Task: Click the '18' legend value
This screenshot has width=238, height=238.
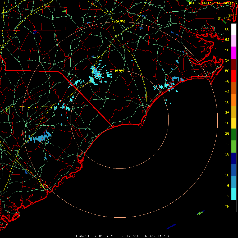Action: coord(227,154)
